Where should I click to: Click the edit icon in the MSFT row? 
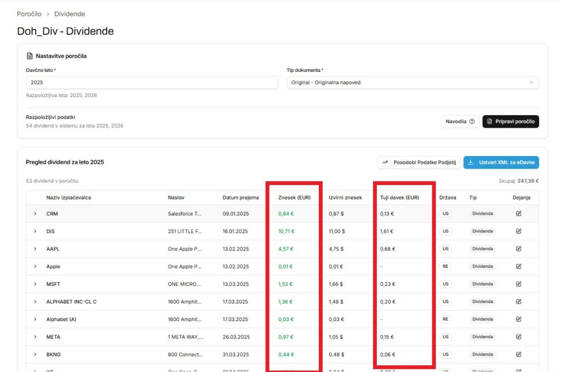point(518,284)
